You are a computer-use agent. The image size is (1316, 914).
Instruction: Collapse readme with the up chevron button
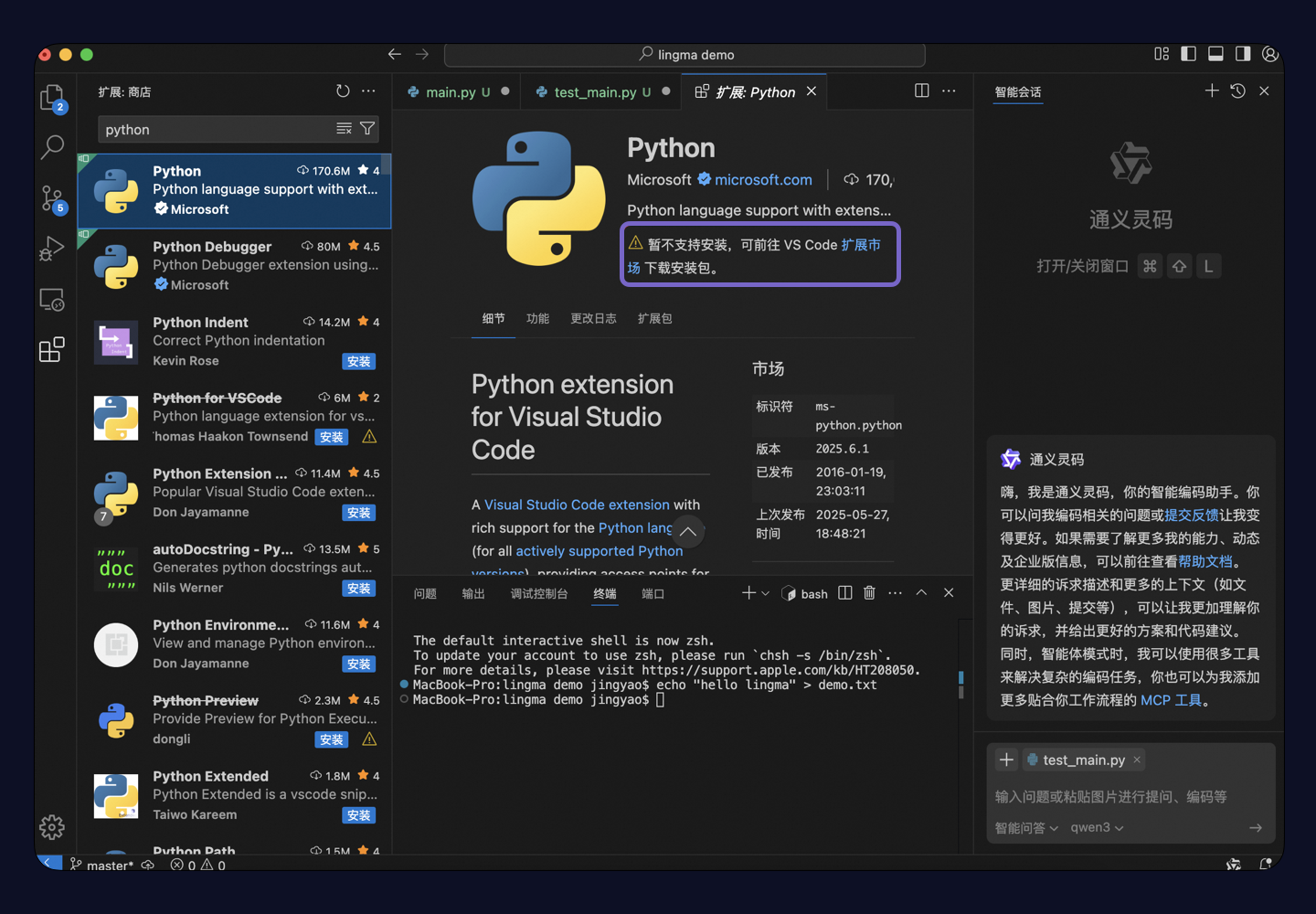(x=688, y=532)
